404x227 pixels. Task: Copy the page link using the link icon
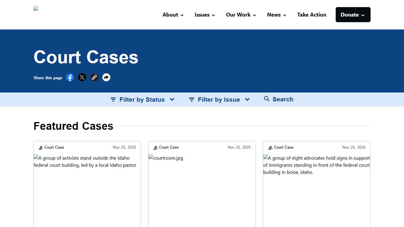click(94, 77)
